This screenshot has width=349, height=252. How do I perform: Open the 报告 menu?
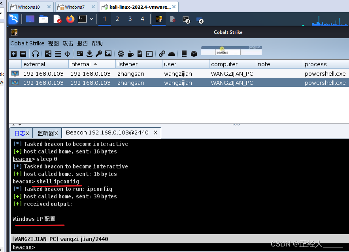point(83,43)
